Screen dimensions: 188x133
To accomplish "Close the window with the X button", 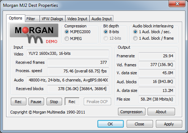I will [x=177, y=4].
